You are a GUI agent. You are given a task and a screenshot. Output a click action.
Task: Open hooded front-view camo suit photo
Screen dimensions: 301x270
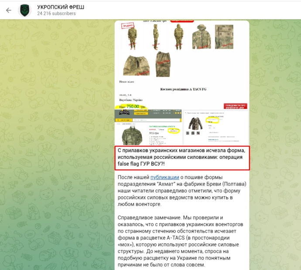tap(178, 37)
